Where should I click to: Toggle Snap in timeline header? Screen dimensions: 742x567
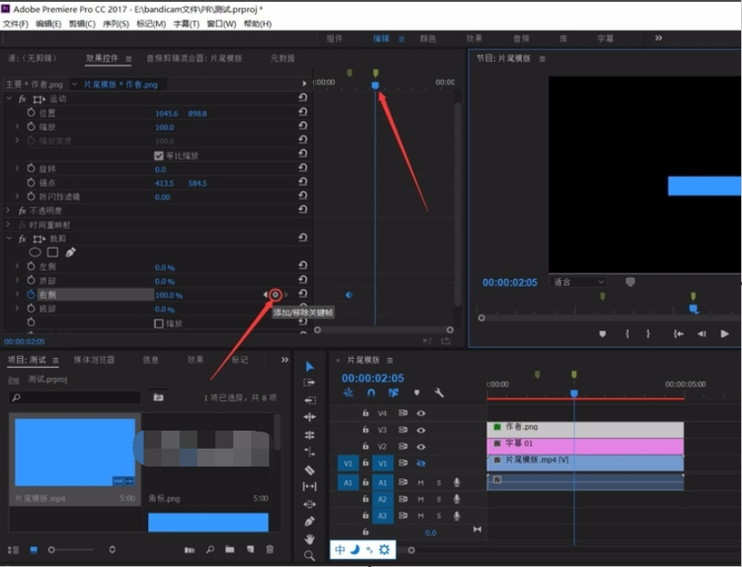[x=371, y=393]
